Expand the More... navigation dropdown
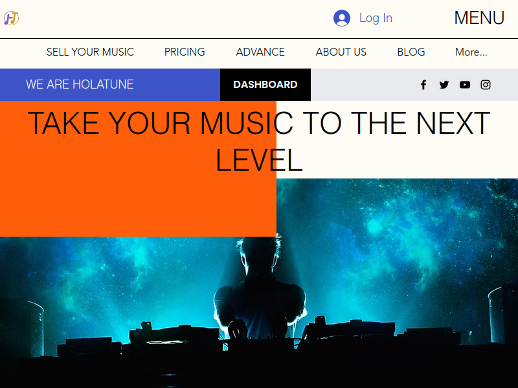The image size is (518, 388). pyautogui.click(x=471, y=52)
